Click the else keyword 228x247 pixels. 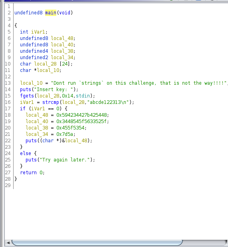click(x=26, y=153)
